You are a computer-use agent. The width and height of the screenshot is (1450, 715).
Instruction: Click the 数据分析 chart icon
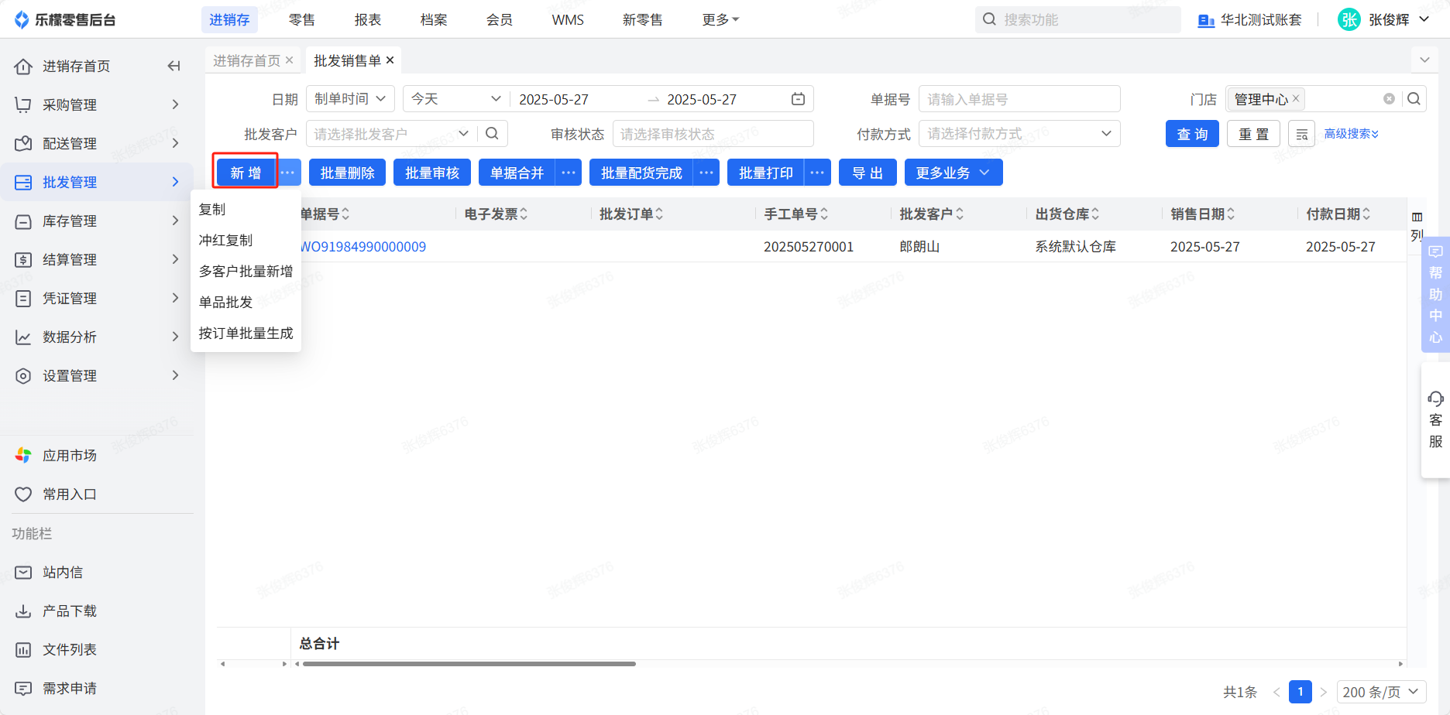tap(23, 337)
